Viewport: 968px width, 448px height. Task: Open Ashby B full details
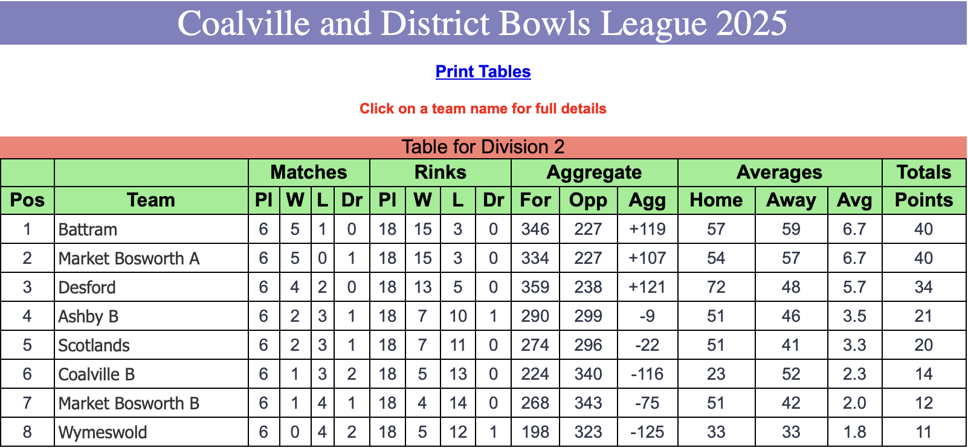pos(88,316)
